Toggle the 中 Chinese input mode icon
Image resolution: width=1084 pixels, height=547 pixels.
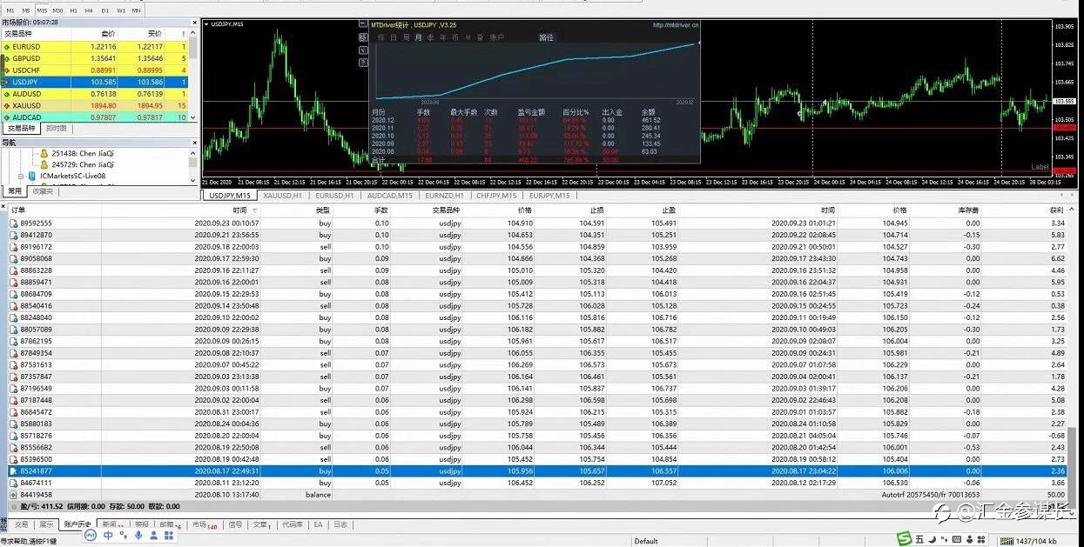click(x=108, y=535)
